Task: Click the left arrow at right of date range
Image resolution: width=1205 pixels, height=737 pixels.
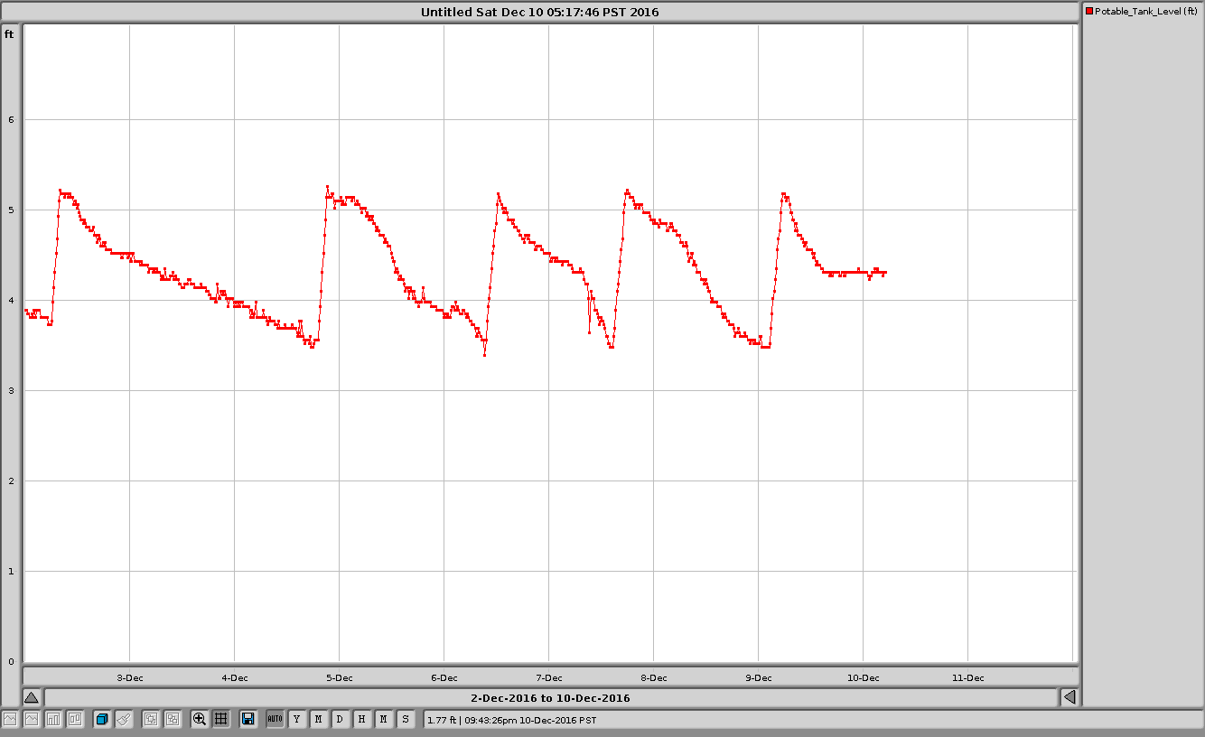Action: pos(1070,697)
